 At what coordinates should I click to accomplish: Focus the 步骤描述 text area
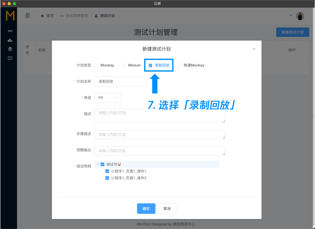coord(160,135)
